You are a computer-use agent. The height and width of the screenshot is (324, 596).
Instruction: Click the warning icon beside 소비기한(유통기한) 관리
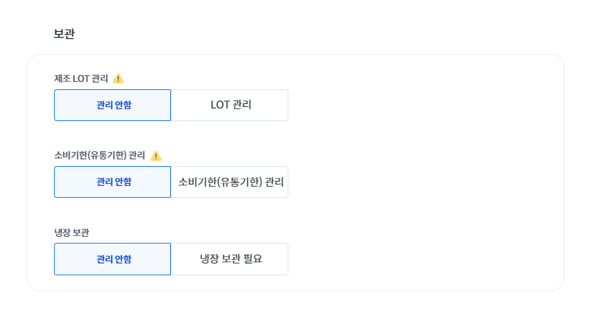pos(155,156)
